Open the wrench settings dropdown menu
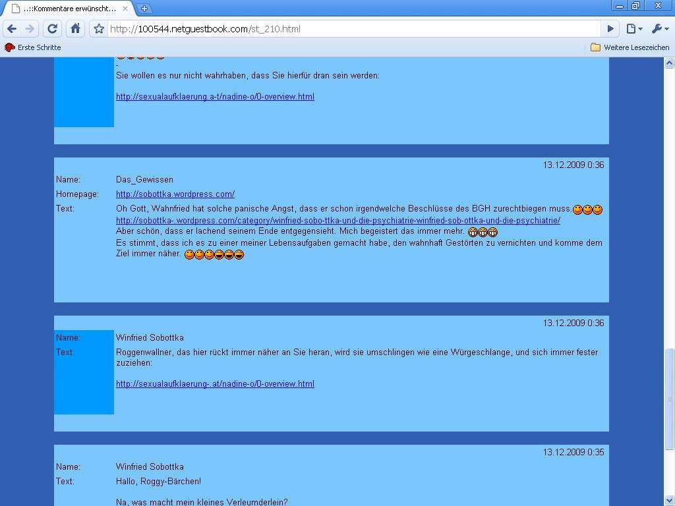This screenshot has width=675, height=506. 659,28
